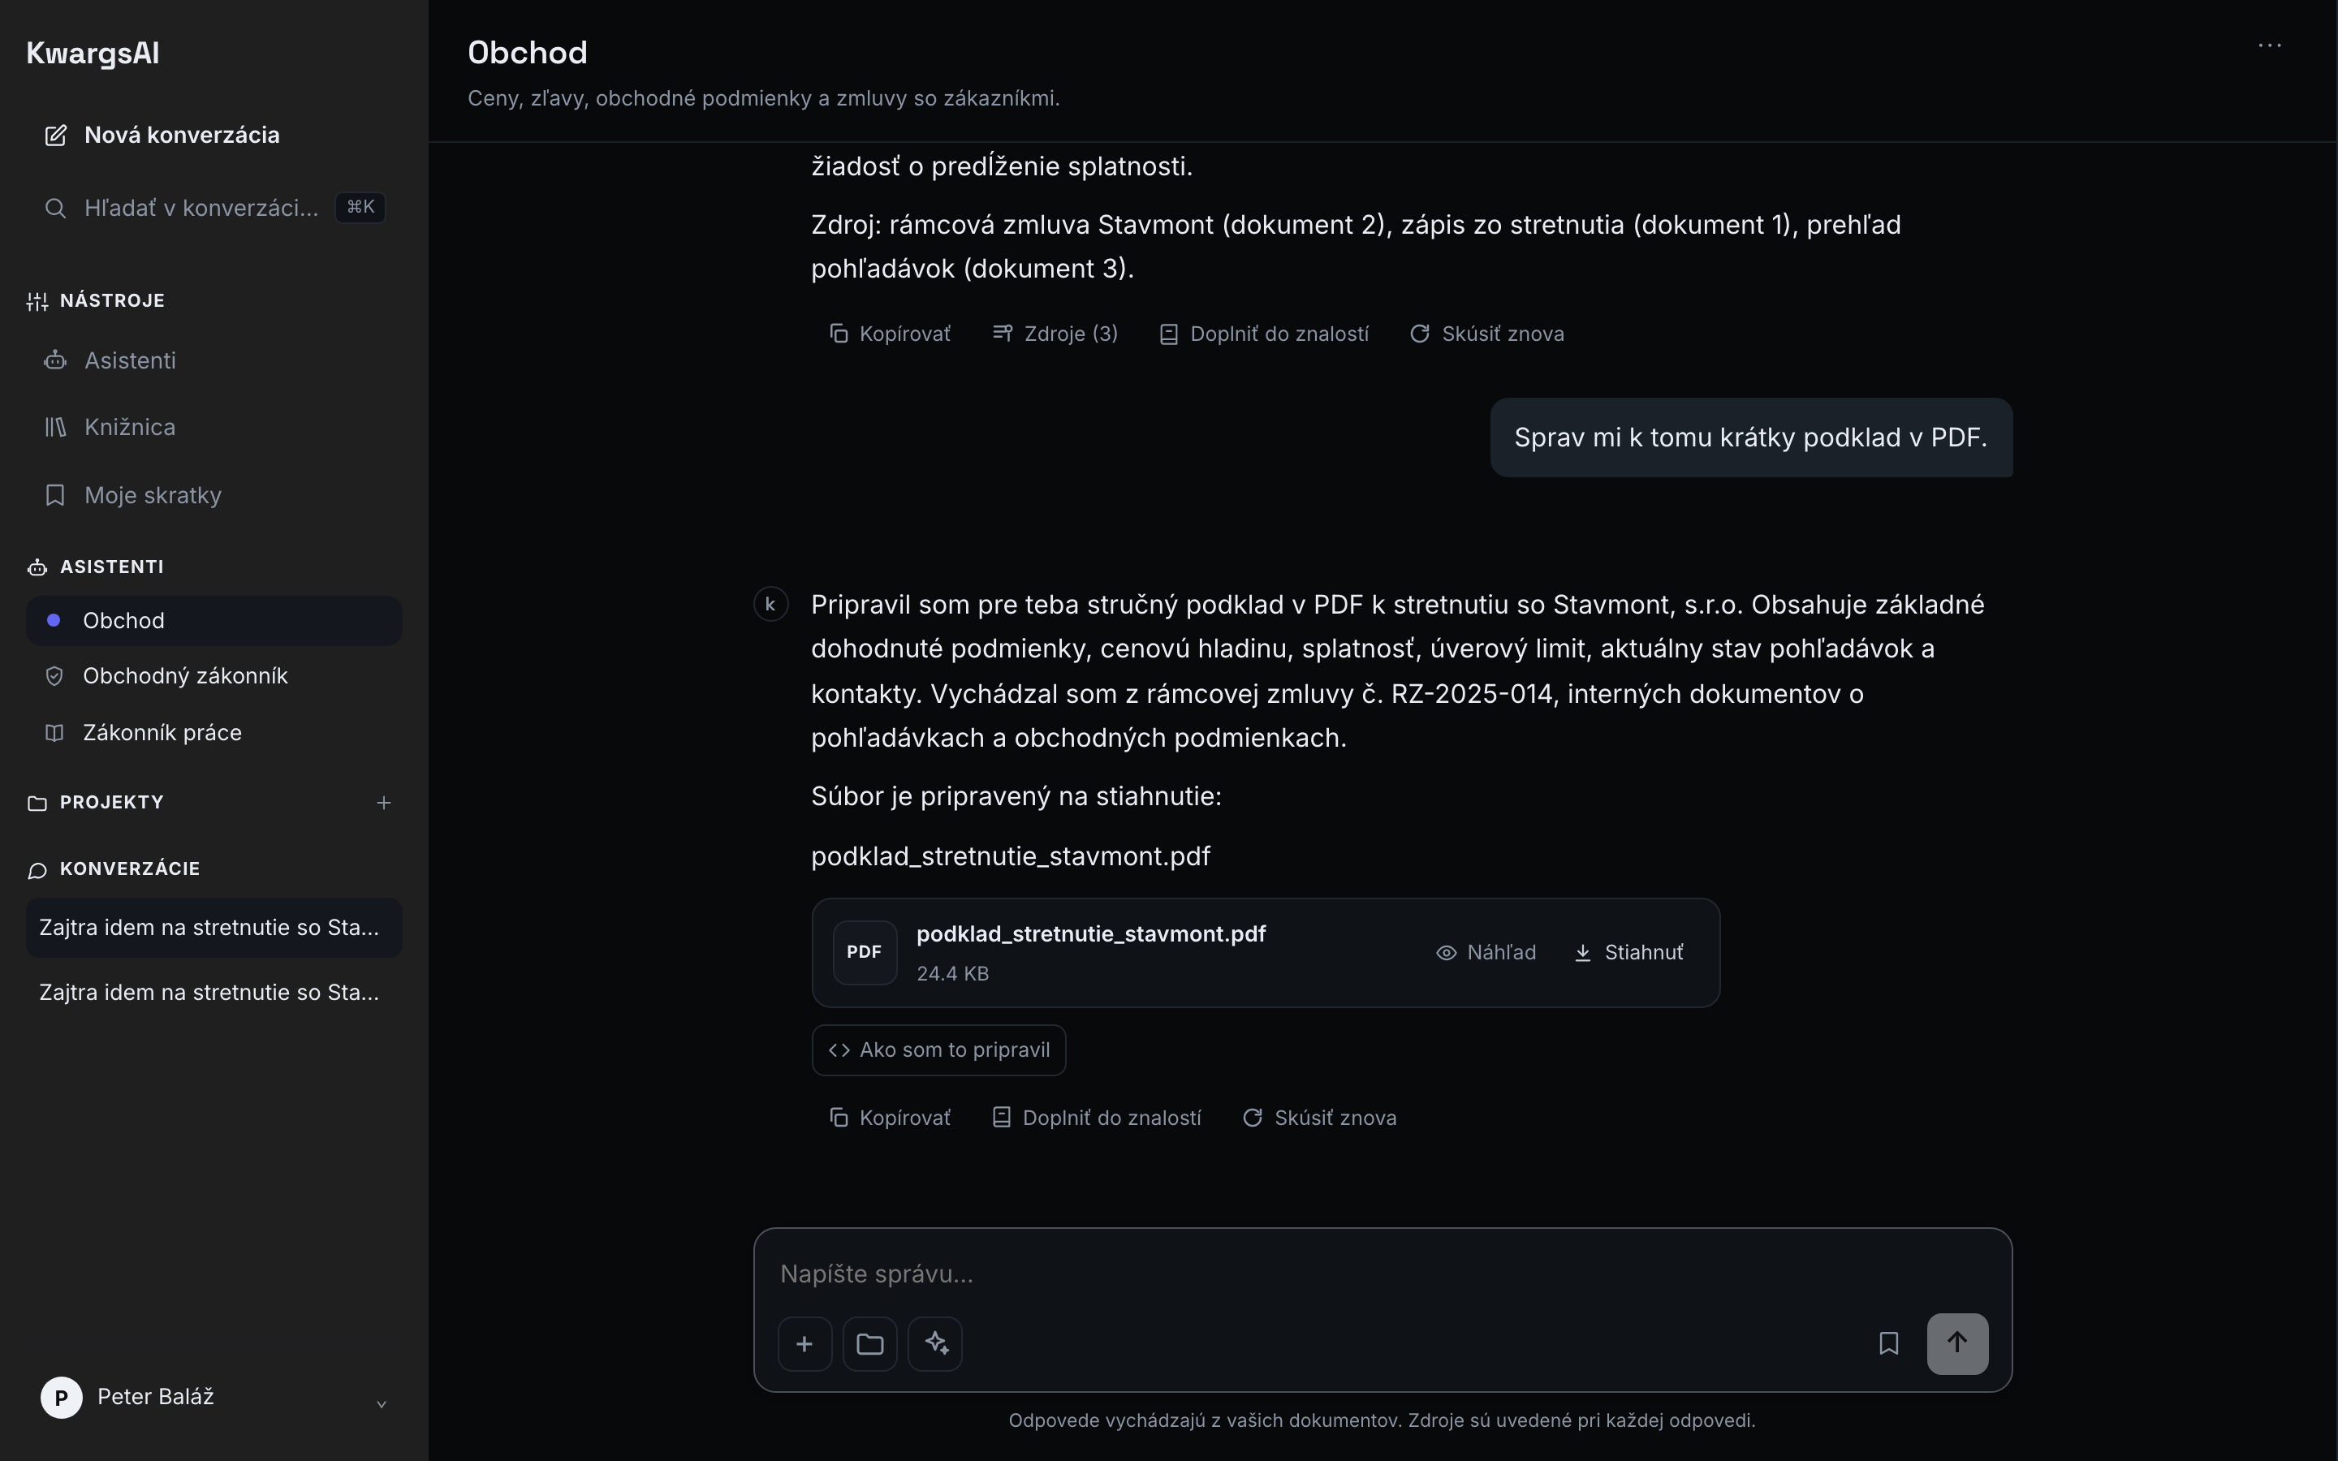Screen dimensions: 2338x1461
Task: Click the sparkle AI icon in composer
Action: point(935,1343)
